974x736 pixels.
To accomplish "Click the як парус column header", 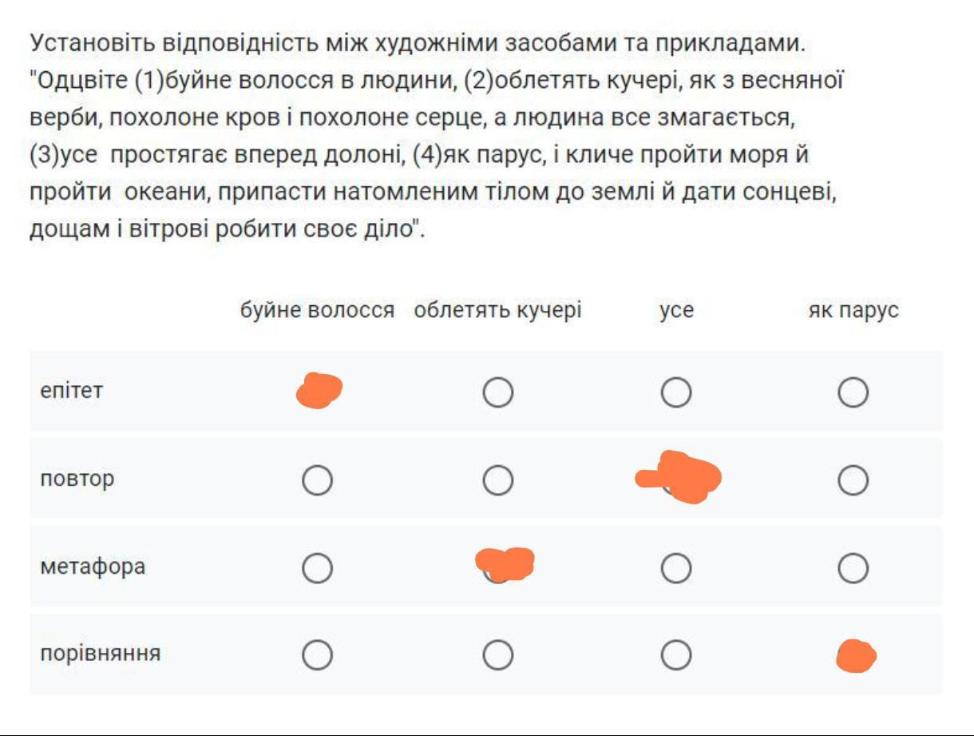I will tap(853, 311).
